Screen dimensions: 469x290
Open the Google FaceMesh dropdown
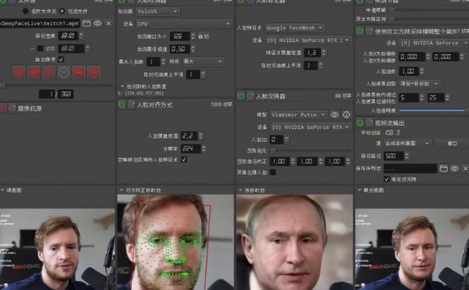pyautogui.click(x=294, y=27)
